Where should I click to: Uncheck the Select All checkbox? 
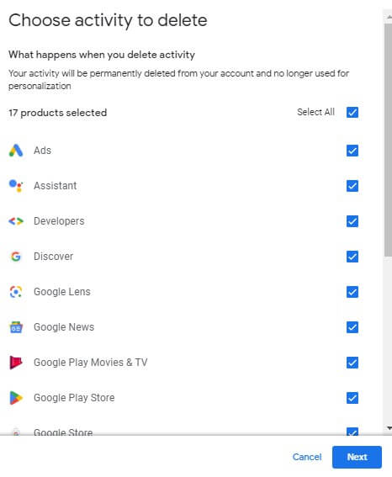point(352,112)
